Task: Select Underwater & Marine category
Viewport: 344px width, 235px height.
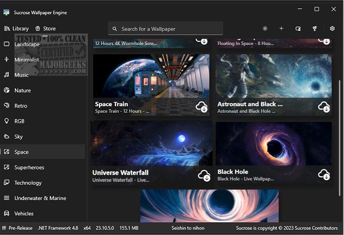Action: click(x=40, y=198)
